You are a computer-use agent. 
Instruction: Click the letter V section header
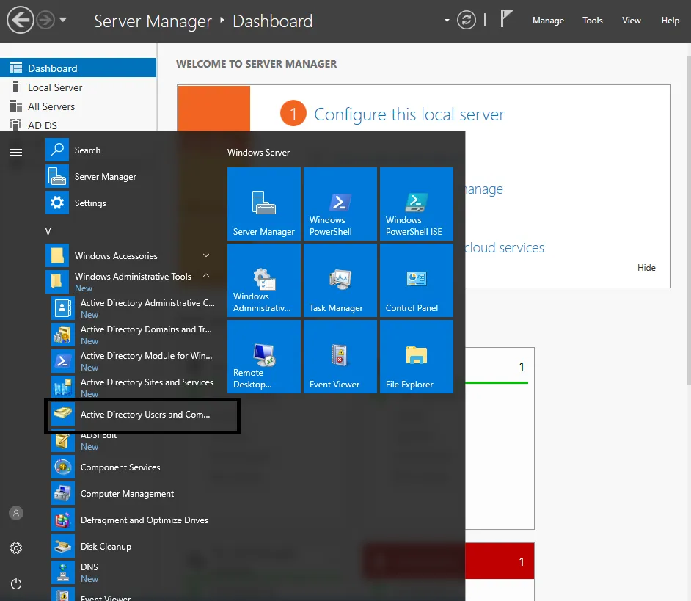coord(48,231)
